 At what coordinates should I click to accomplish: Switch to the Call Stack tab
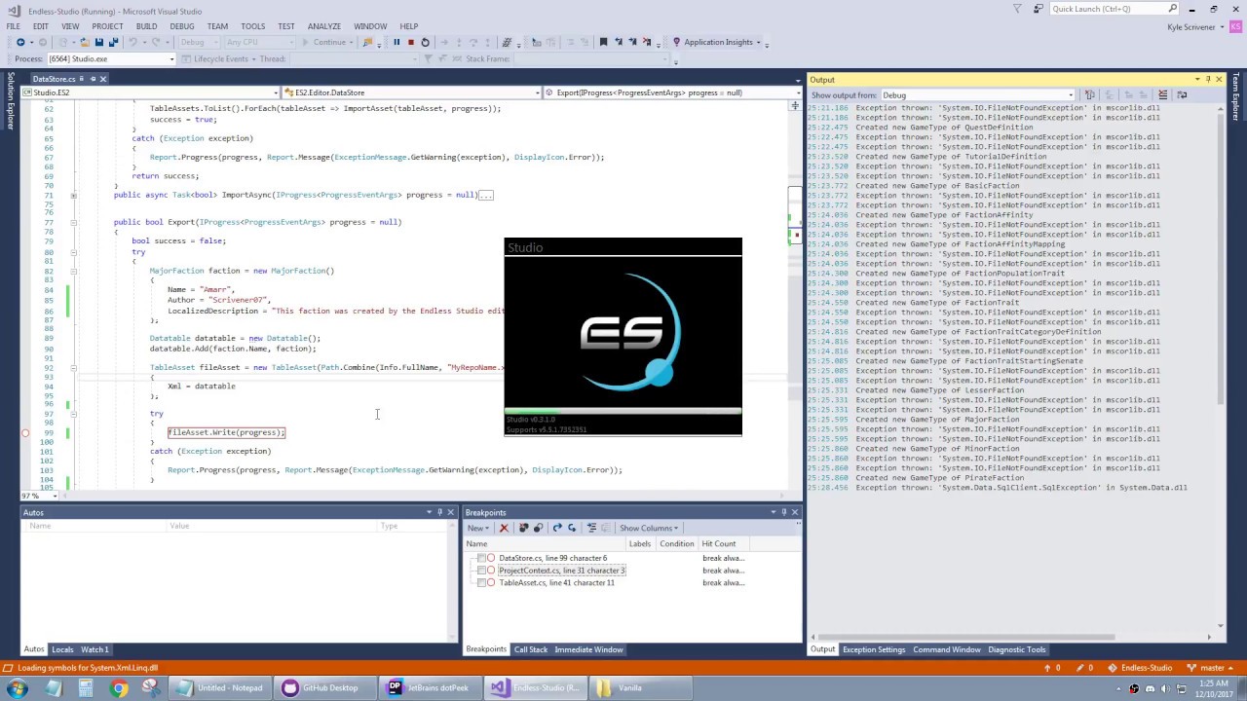click(531, 649)
